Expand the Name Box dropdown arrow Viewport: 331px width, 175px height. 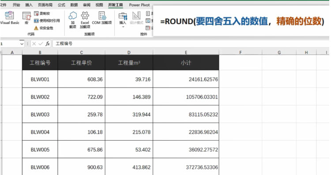22,44
